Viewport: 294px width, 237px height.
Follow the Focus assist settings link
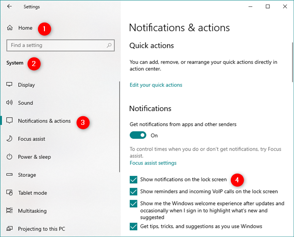(x=153, y=163)
